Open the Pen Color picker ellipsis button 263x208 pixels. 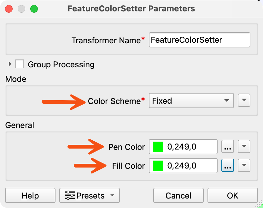(x=227, y=146)
